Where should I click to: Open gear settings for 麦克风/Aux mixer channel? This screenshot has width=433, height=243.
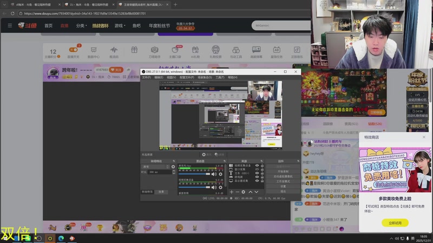(220, 174)
